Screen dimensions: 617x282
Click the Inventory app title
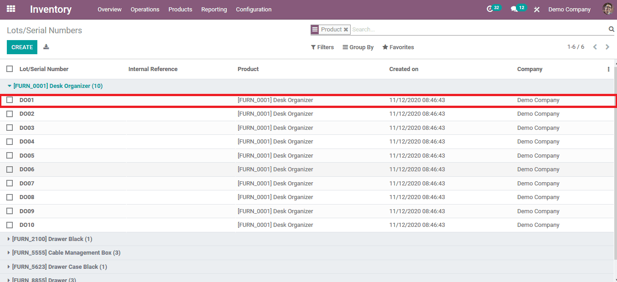[x=51, y=9]
